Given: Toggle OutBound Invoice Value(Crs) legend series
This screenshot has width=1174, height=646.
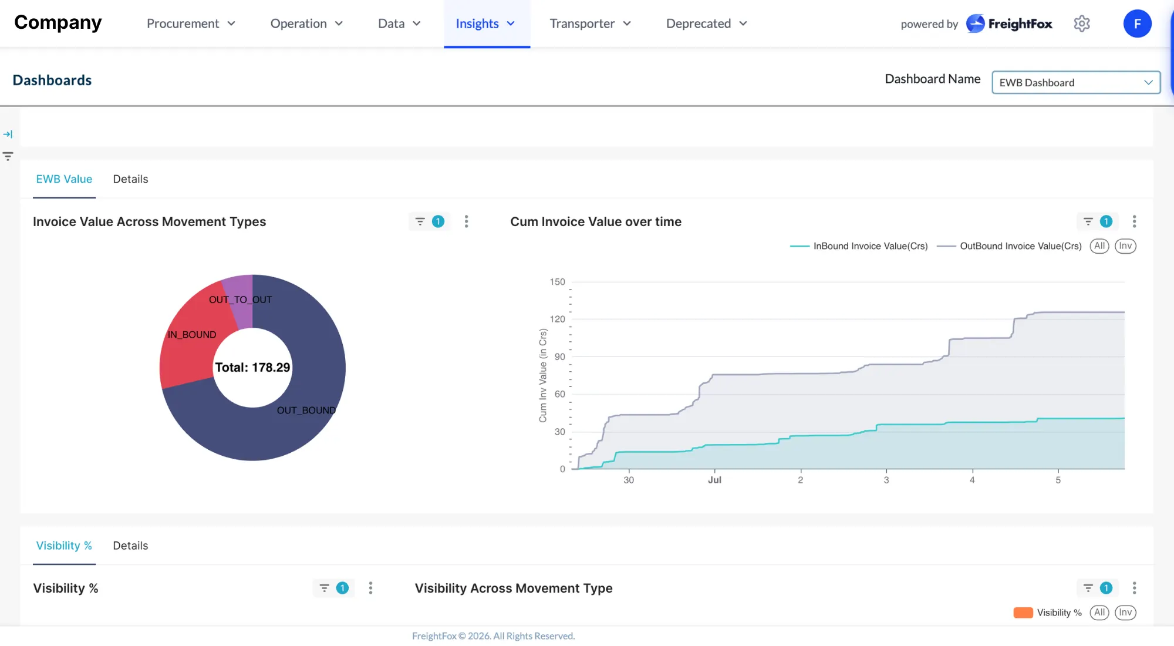Looking at the screenshot, I should coord(1009,246).
